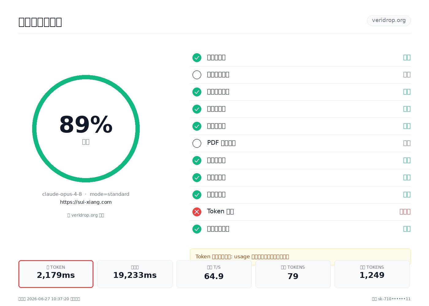Click the 89% circular progress ring
The image size is (429, 306).
point(86,129)
